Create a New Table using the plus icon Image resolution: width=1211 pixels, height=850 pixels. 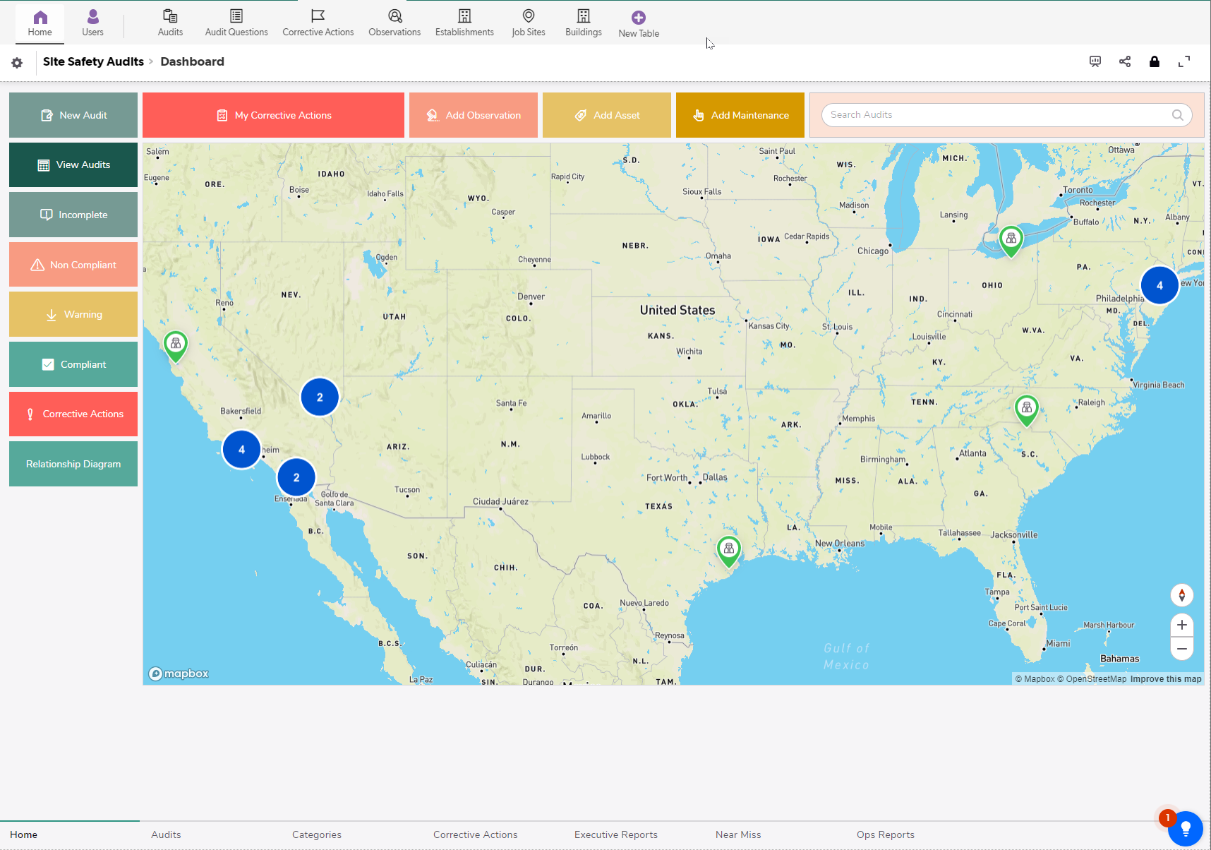637,21
